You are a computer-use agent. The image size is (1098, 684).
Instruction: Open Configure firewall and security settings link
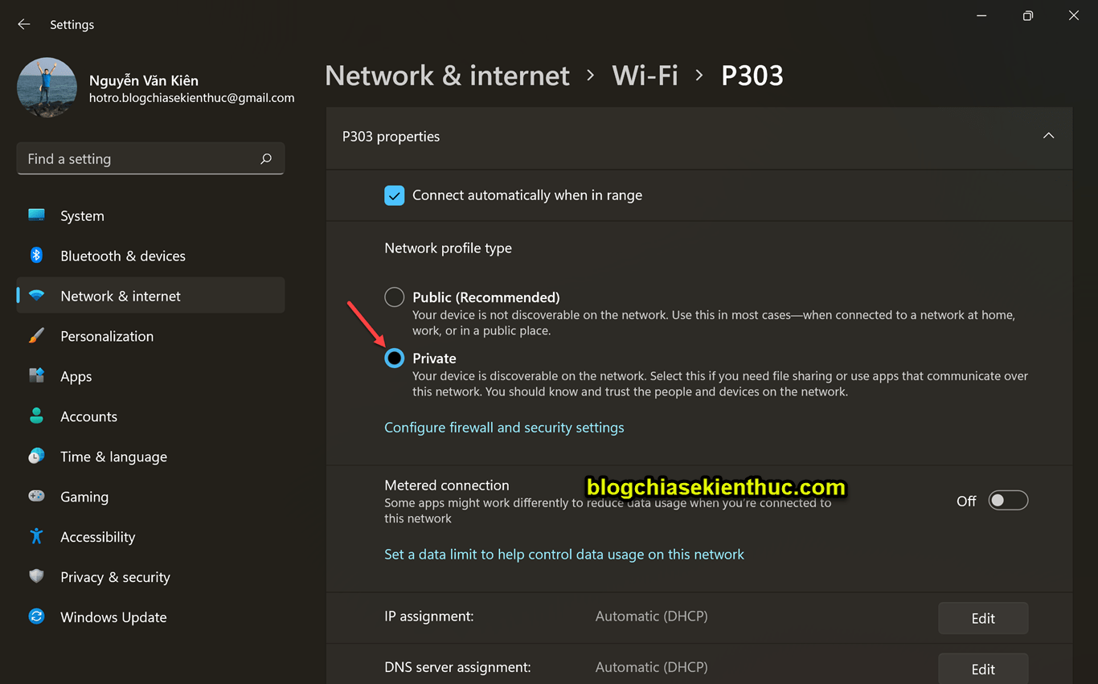504,428
